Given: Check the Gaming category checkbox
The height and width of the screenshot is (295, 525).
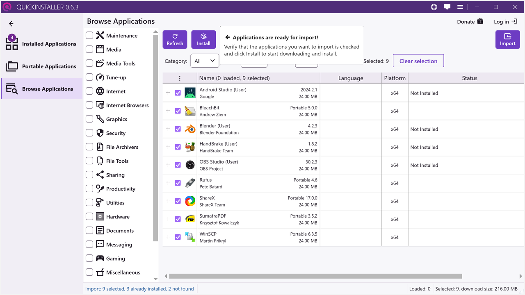Looking at the screenshot, I should tap(89, 259).
